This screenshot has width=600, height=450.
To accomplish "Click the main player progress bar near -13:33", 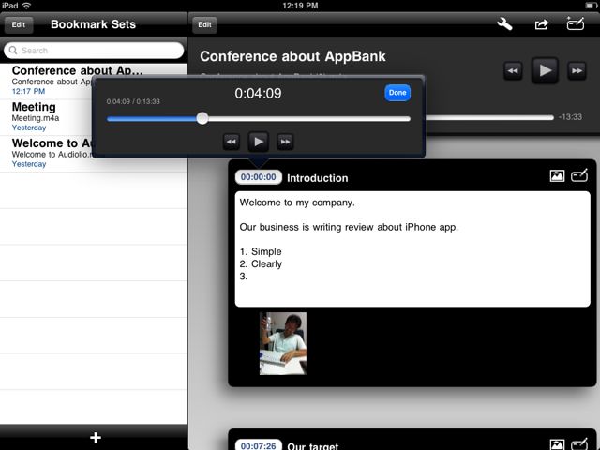I will (489, 117).
